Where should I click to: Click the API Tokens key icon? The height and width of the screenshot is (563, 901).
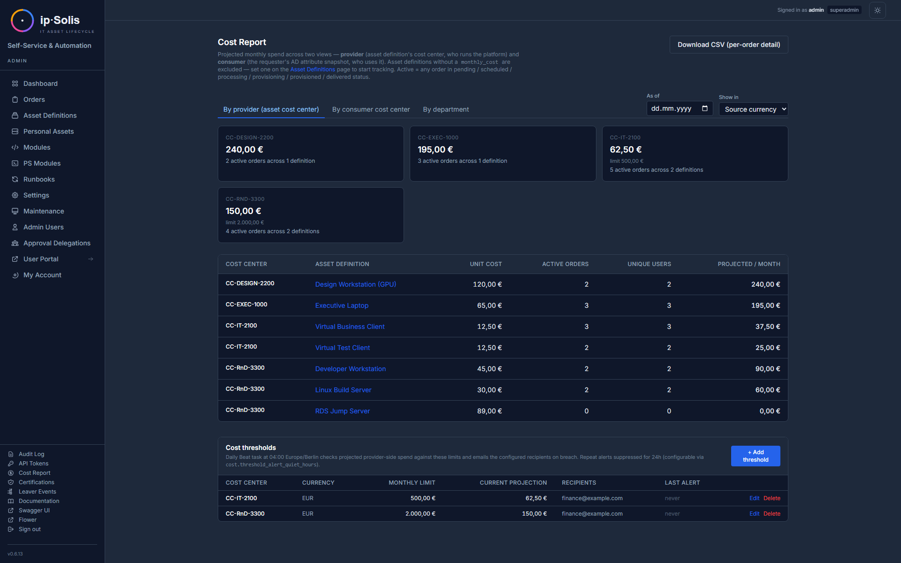coord(11,464)
